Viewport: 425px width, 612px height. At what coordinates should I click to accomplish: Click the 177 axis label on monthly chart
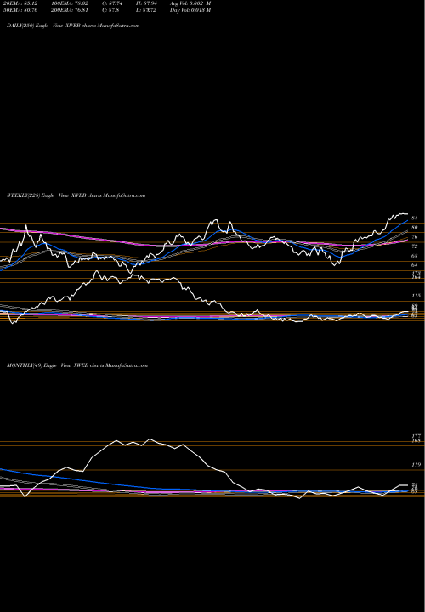pyautogui.click(x=416, y=436)
